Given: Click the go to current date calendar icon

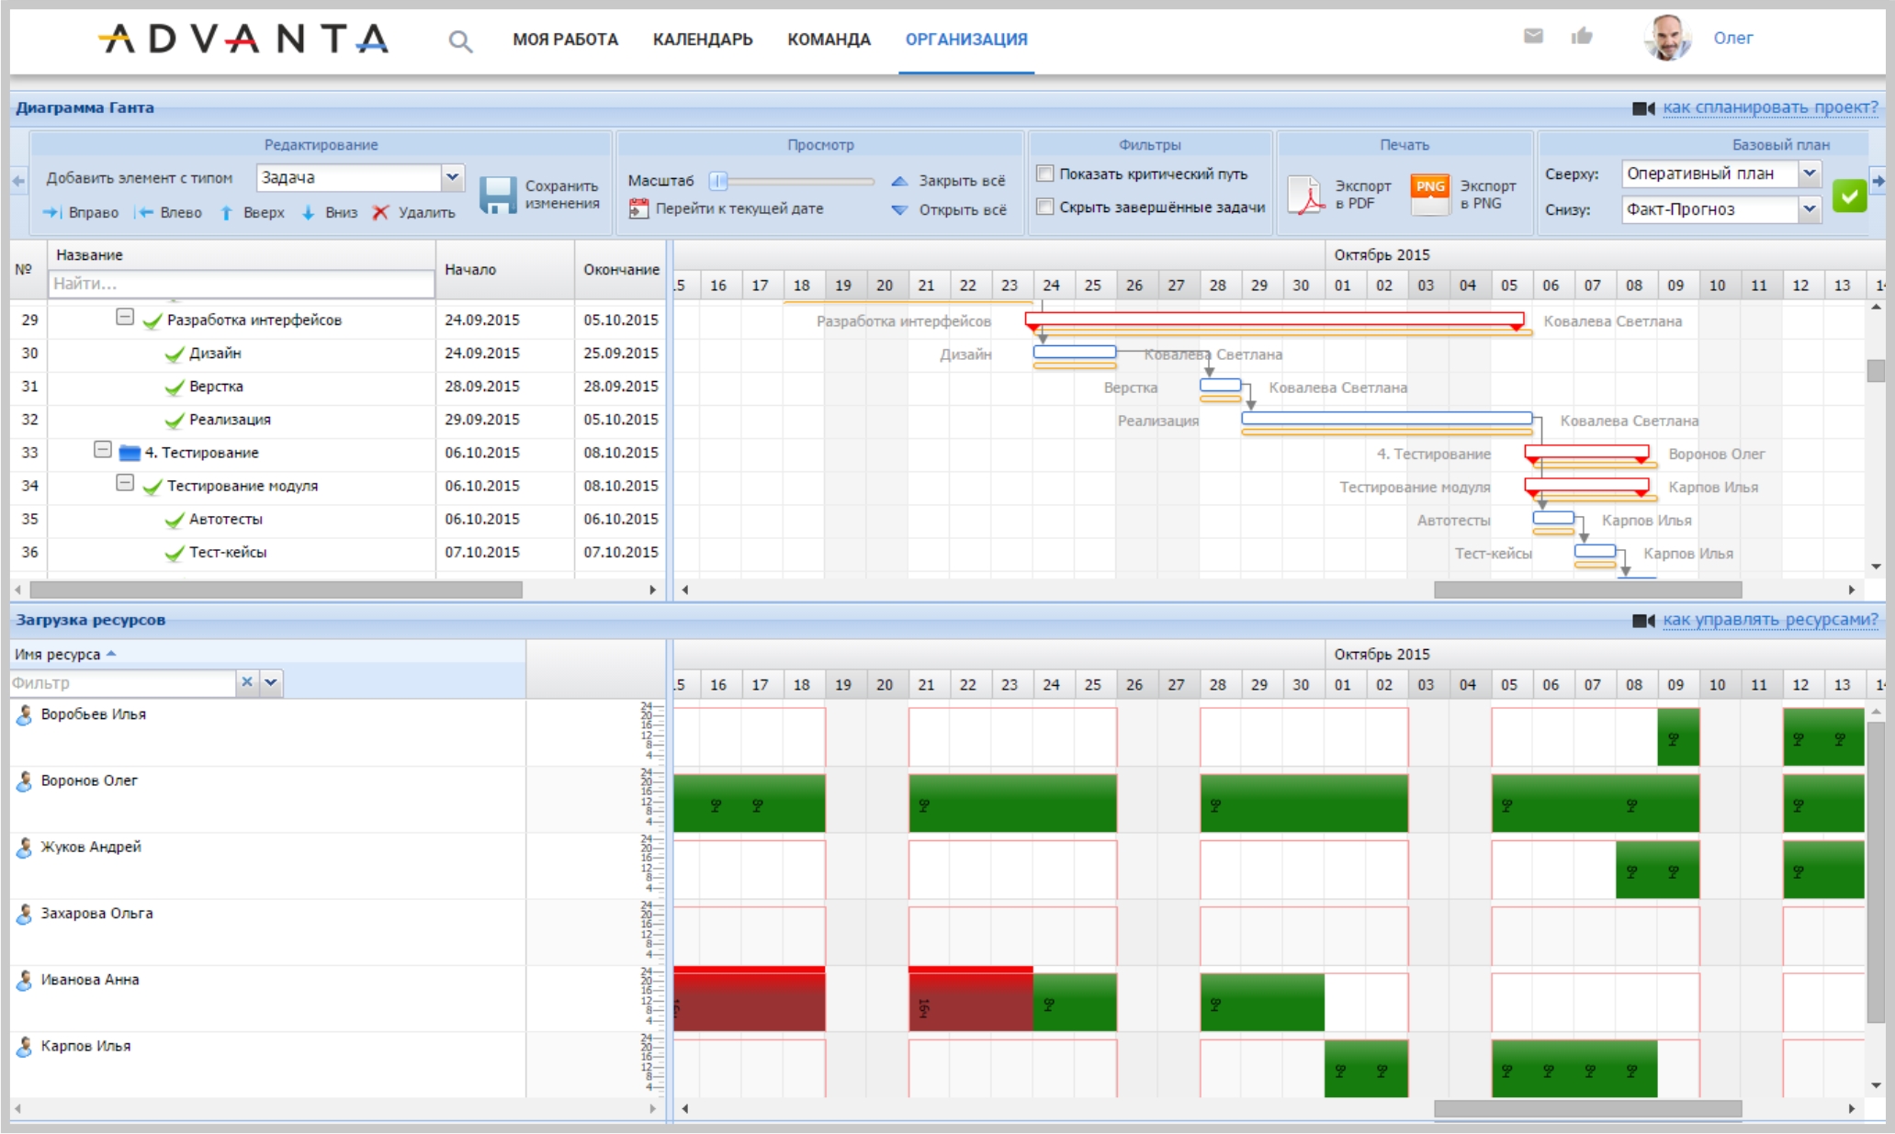Looking at the screenshot, I should coord(638,208).
